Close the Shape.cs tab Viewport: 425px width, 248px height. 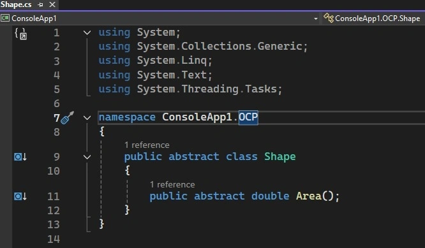(x=52, y=4)
